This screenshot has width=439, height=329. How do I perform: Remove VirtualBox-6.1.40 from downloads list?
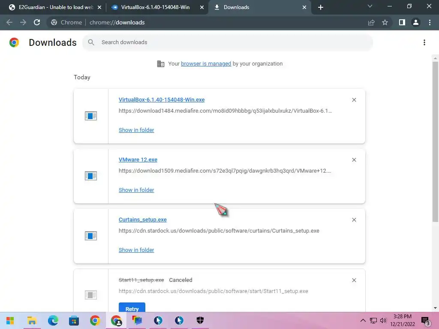click(x=354, y=100)
